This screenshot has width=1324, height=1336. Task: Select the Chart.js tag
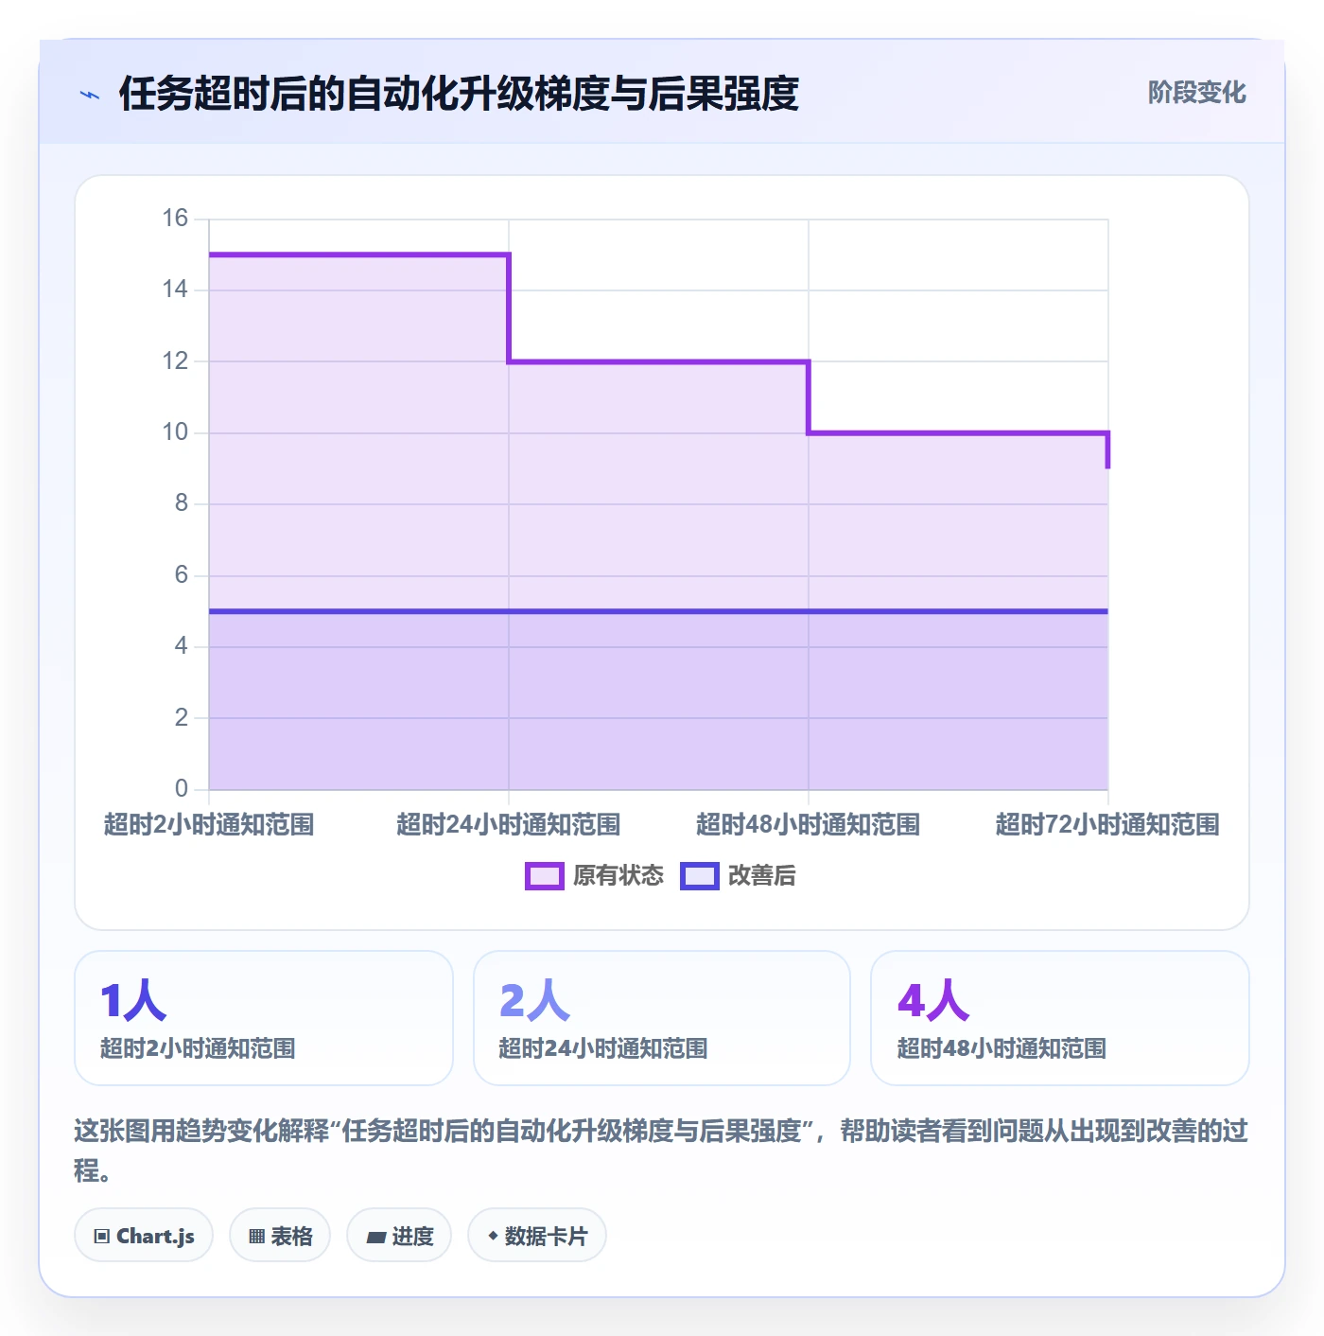pos(144,1236)
